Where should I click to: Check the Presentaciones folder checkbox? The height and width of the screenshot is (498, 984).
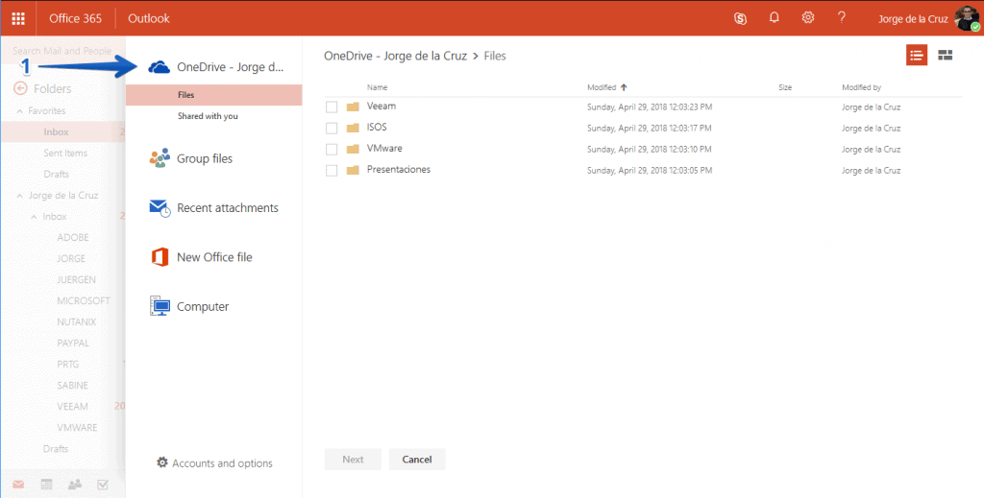(332, 171)
